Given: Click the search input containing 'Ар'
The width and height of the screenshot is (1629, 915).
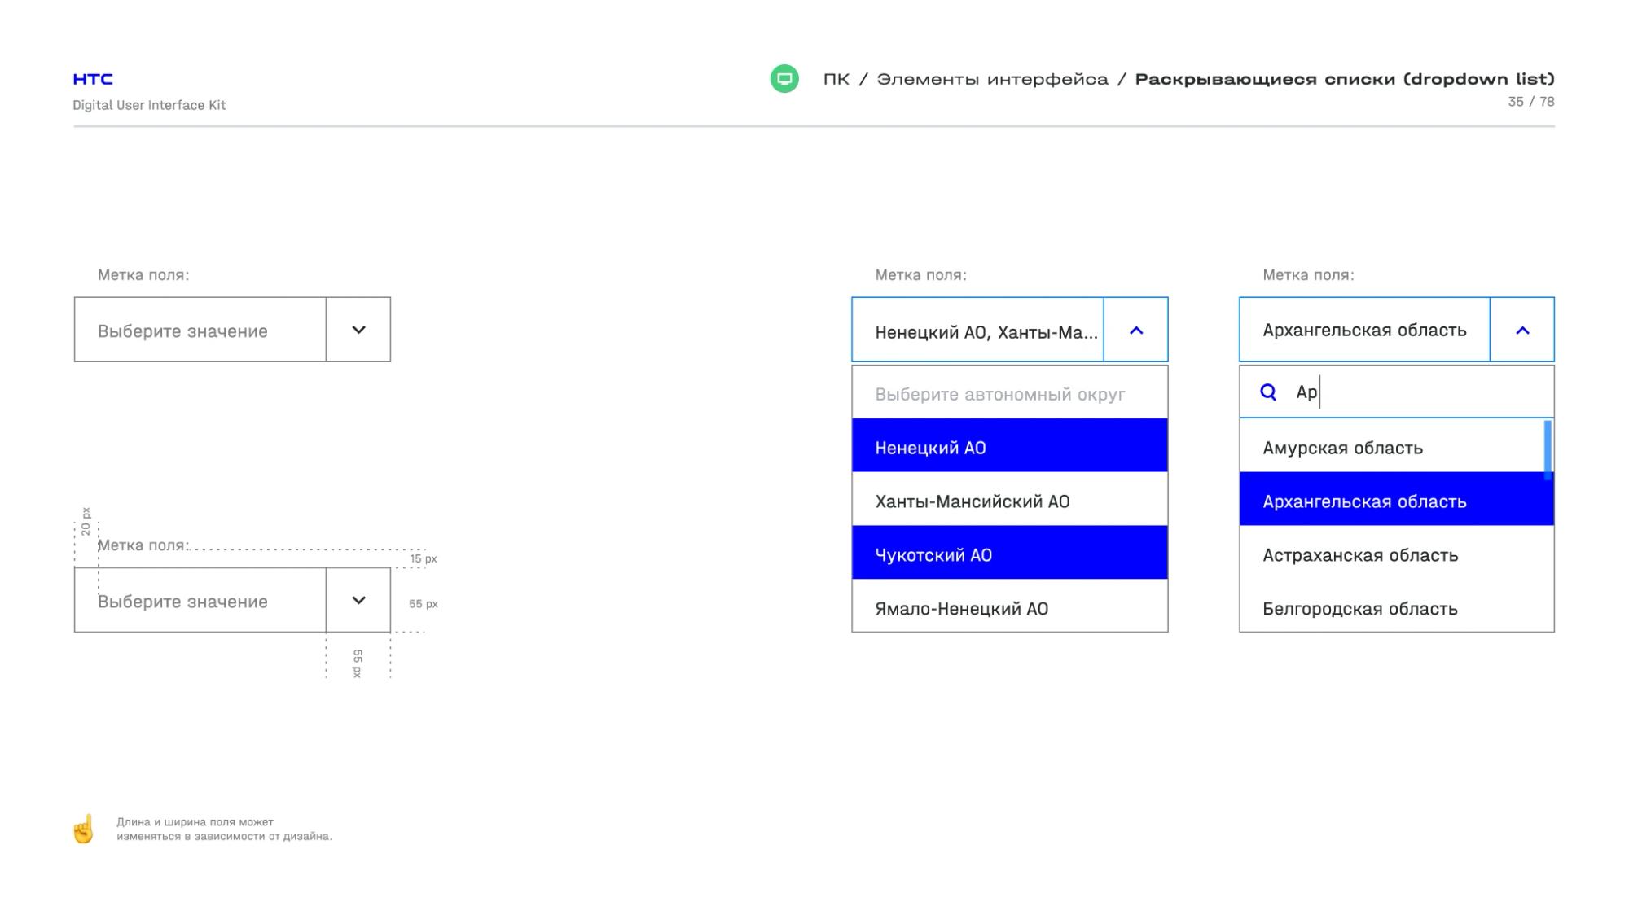Looking at the screenshot, I should 1397,392.
